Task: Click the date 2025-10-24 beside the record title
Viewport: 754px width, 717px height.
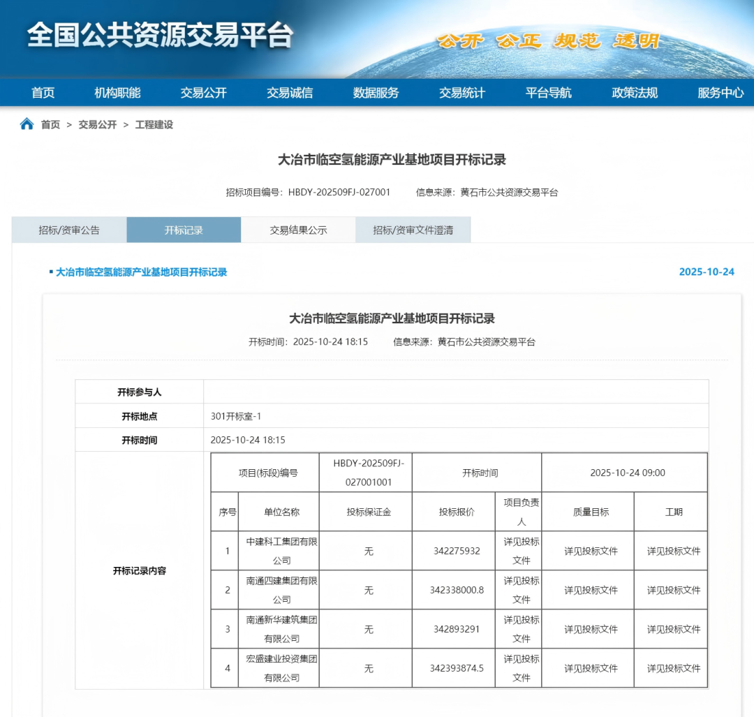Action: (705, 272)
